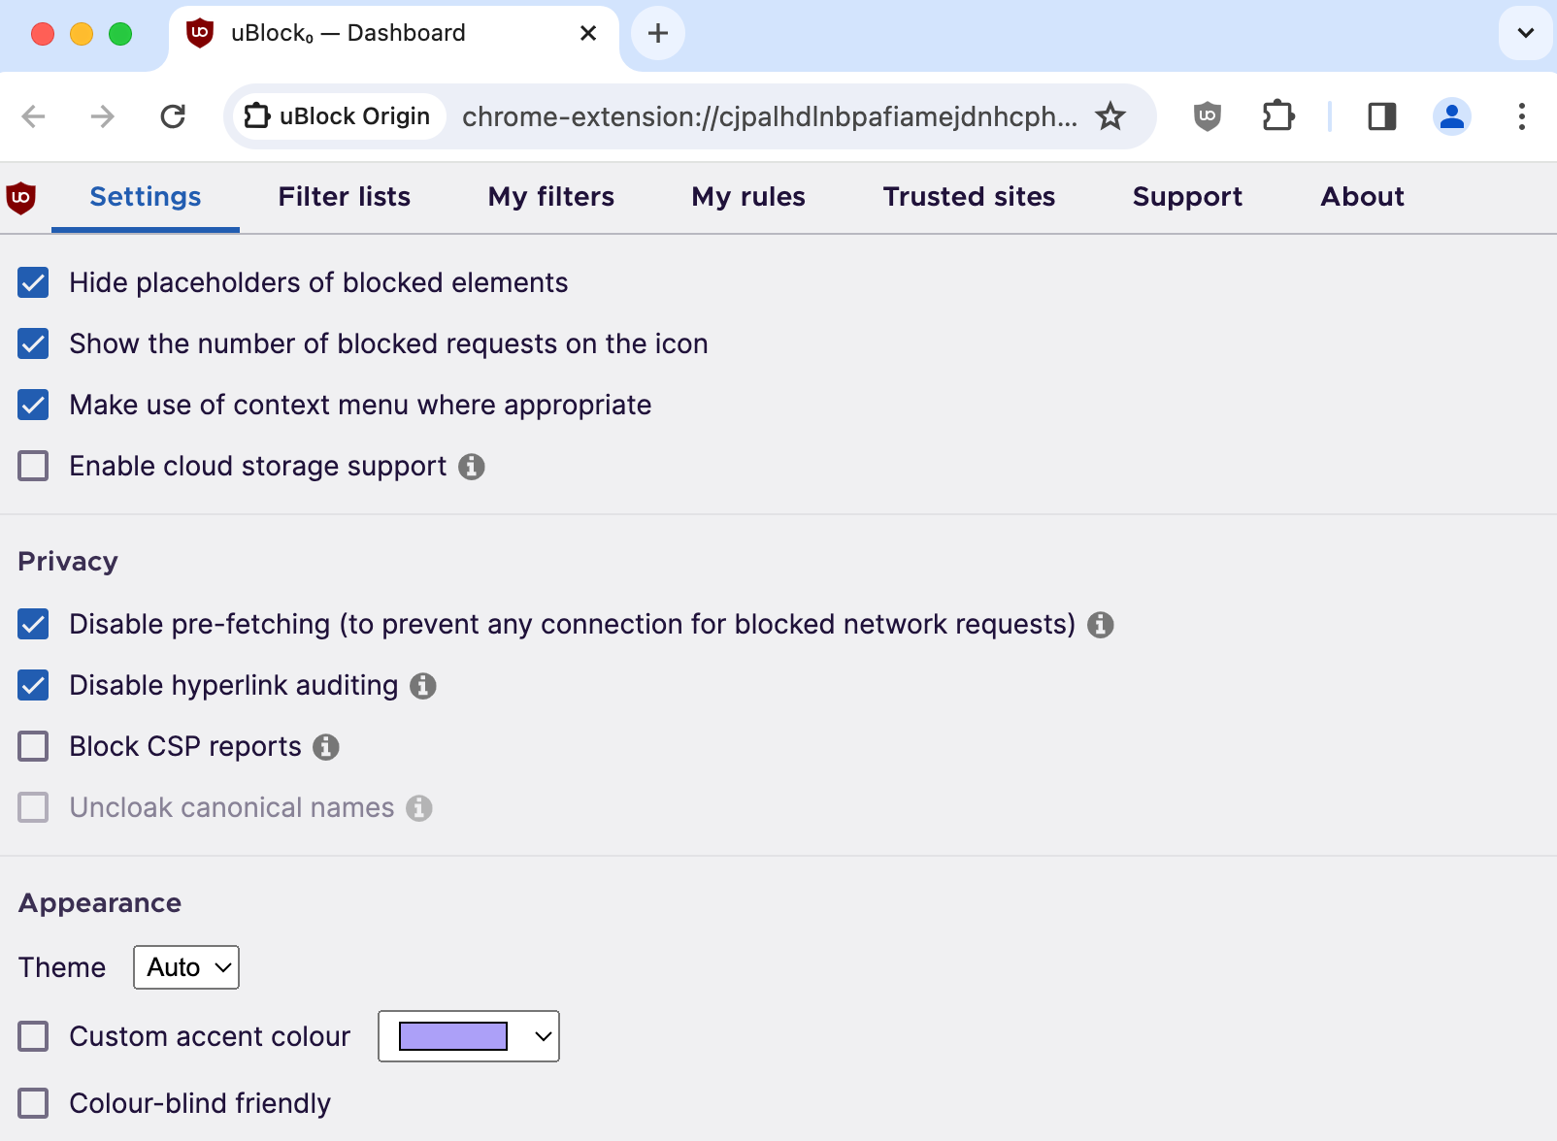This screenshot has height=1141, width=1557.
Task: Click the uBlock Origin extension chip in address bar
Action: click(x=338, y=116)
